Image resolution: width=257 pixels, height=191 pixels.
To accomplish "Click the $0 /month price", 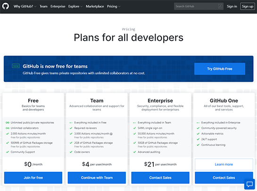I will tap(33, 164).
